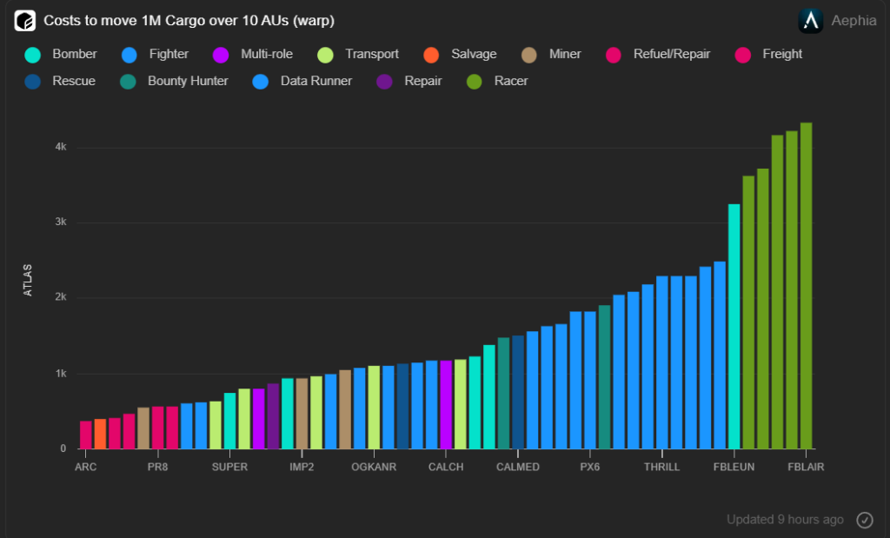This screenshot has height=538, width=890.
Task: Click the tall cyan FBLEUN Bomber bar
Action: [x=734, y=326]
